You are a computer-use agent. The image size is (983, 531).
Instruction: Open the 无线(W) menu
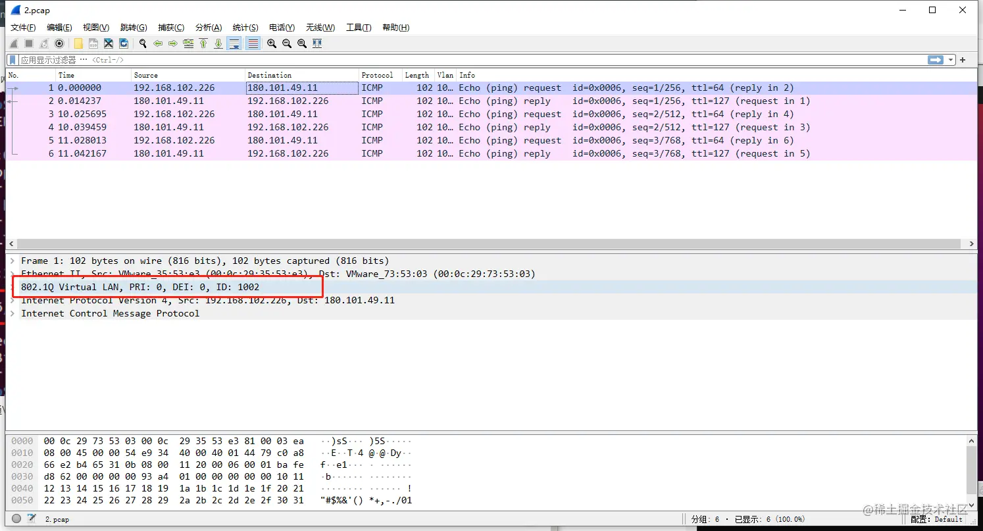(x=320, y=28)
